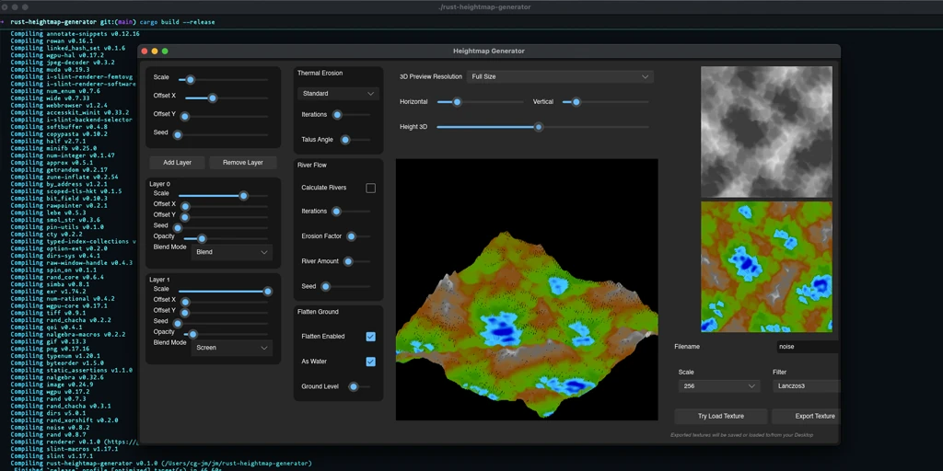This screenshot has height=471, width=943.
Task: Click the top Seed slider handle
Action: click(178, 134)
